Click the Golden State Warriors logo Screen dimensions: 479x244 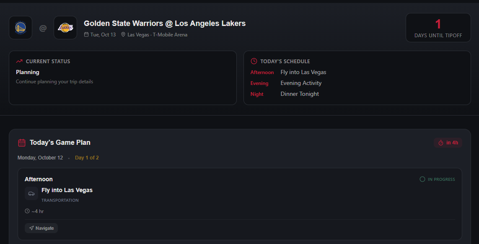21,28
